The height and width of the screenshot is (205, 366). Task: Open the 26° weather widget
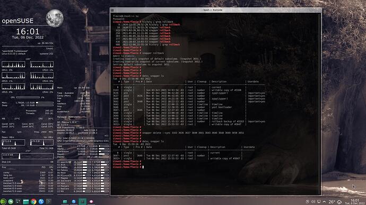pyautogui.click(x=332, y=202)
